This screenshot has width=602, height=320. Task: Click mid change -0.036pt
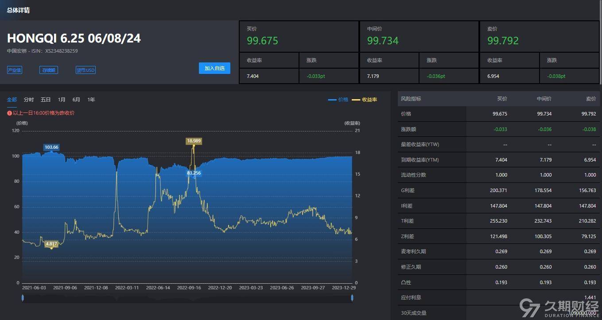click(x=436, y=76)
